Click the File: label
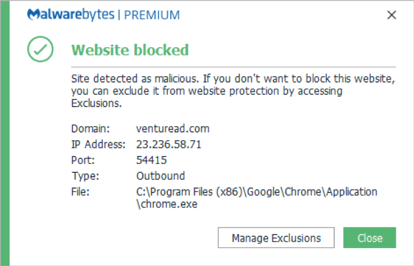Screen dimensions: 414x266 click(80, 192)
